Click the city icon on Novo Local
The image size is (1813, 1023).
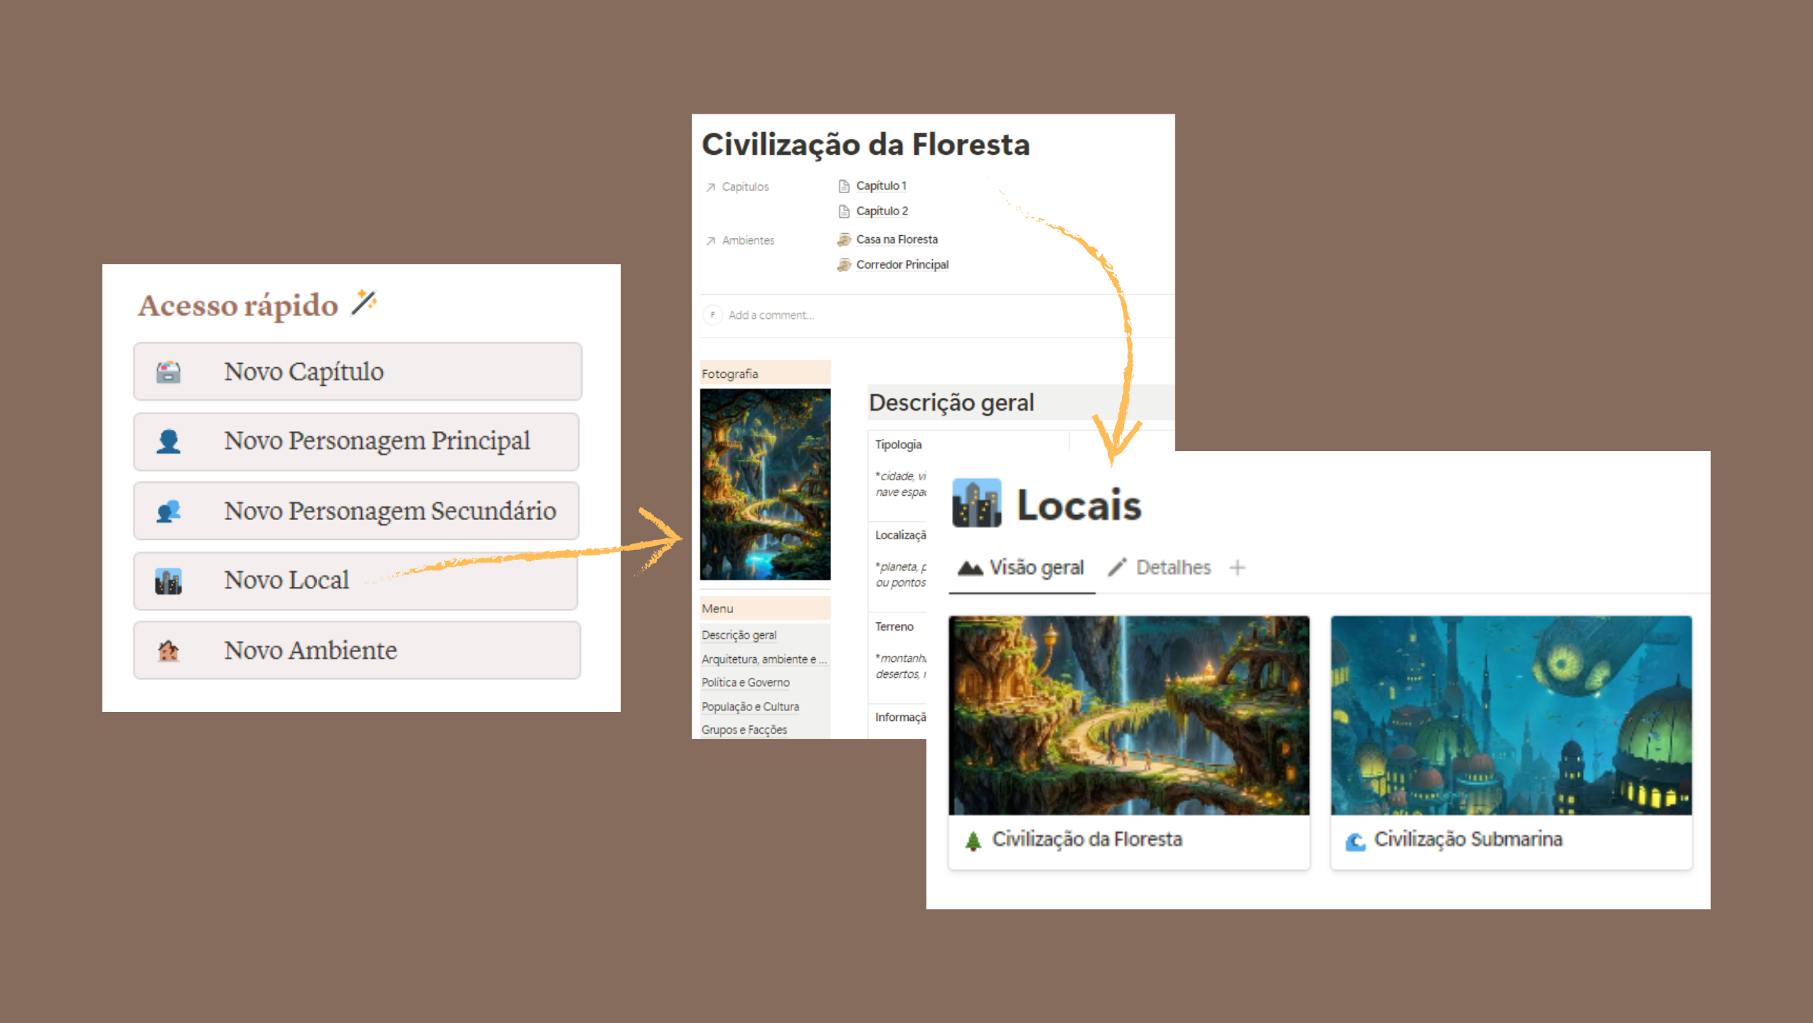(169, 581)
